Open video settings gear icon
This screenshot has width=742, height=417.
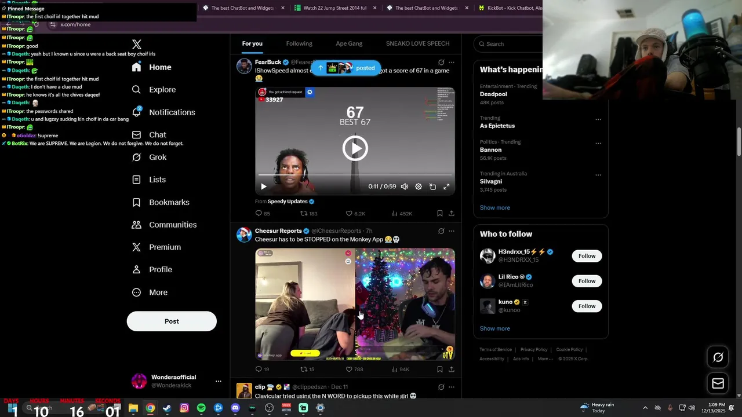pos(419,186)
